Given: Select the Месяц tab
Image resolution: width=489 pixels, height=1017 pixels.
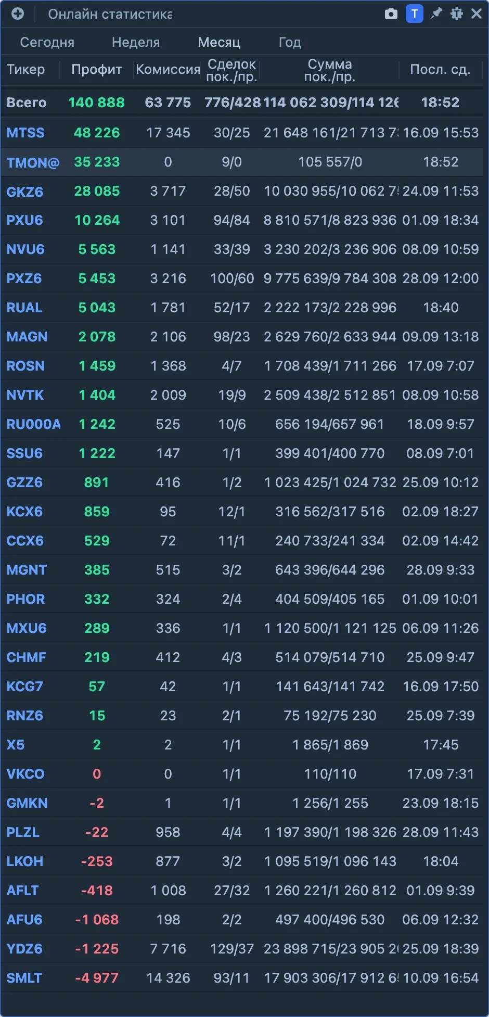Looking at the screenshot, I should pos(219,42).
